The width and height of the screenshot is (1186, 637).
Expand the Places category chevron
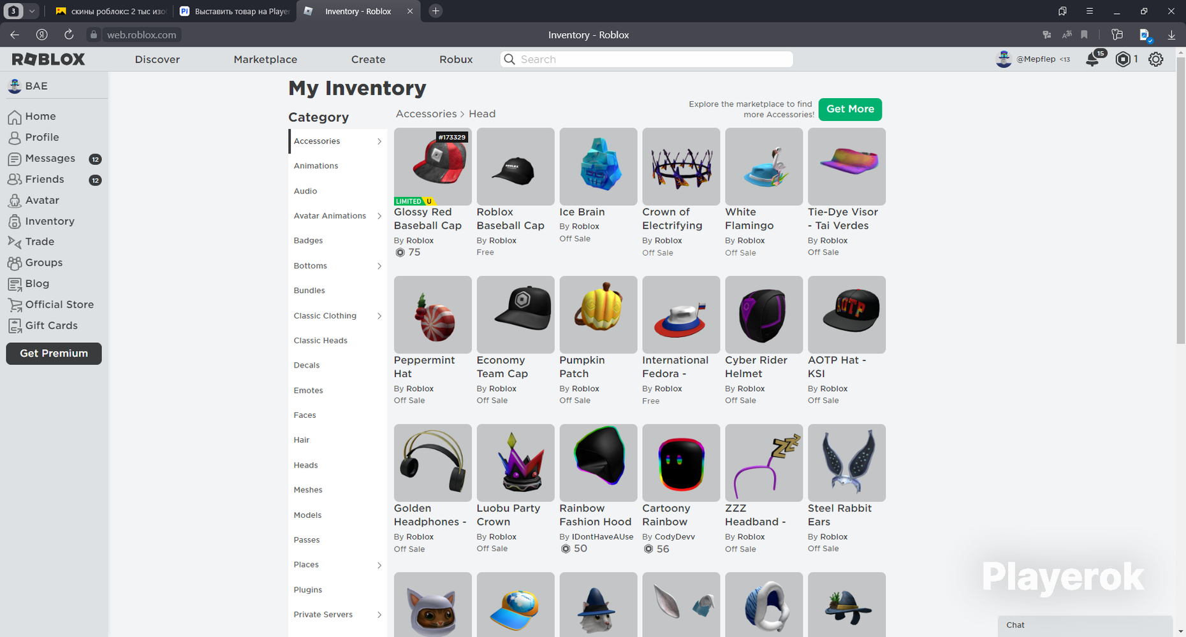379,565
